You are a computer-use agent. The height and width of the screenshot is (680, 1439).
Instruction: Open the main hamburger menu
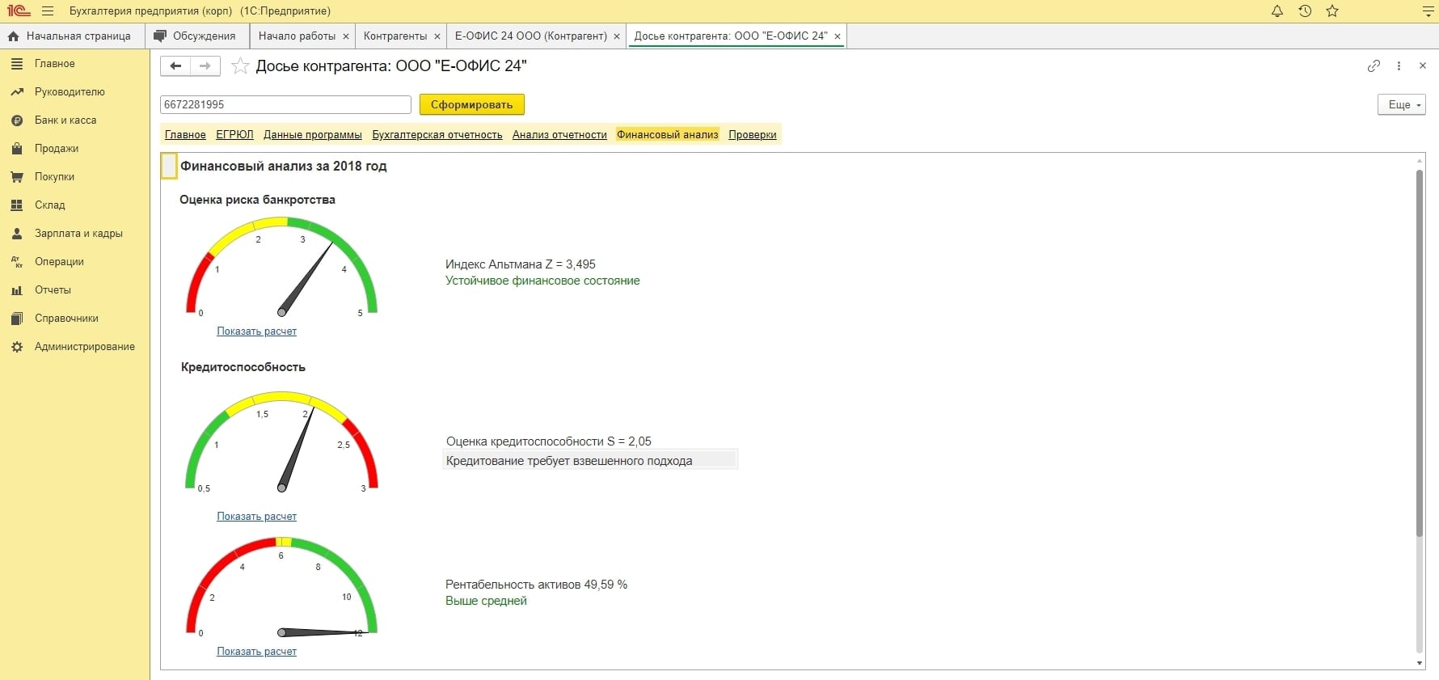[48, 11]
